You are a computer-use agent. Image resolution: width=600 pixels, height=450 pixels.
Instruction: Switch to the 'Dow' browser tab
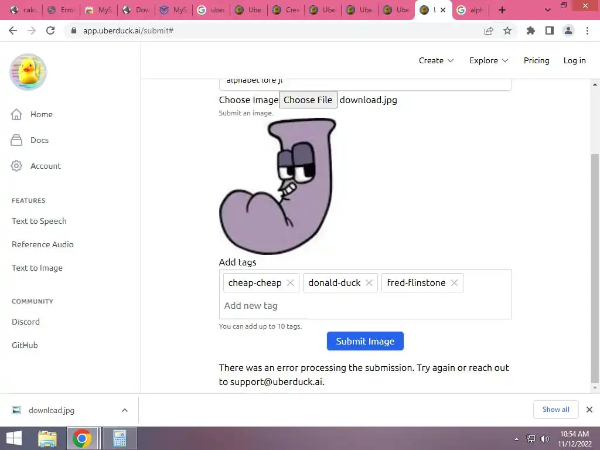[x=136, y=10]
